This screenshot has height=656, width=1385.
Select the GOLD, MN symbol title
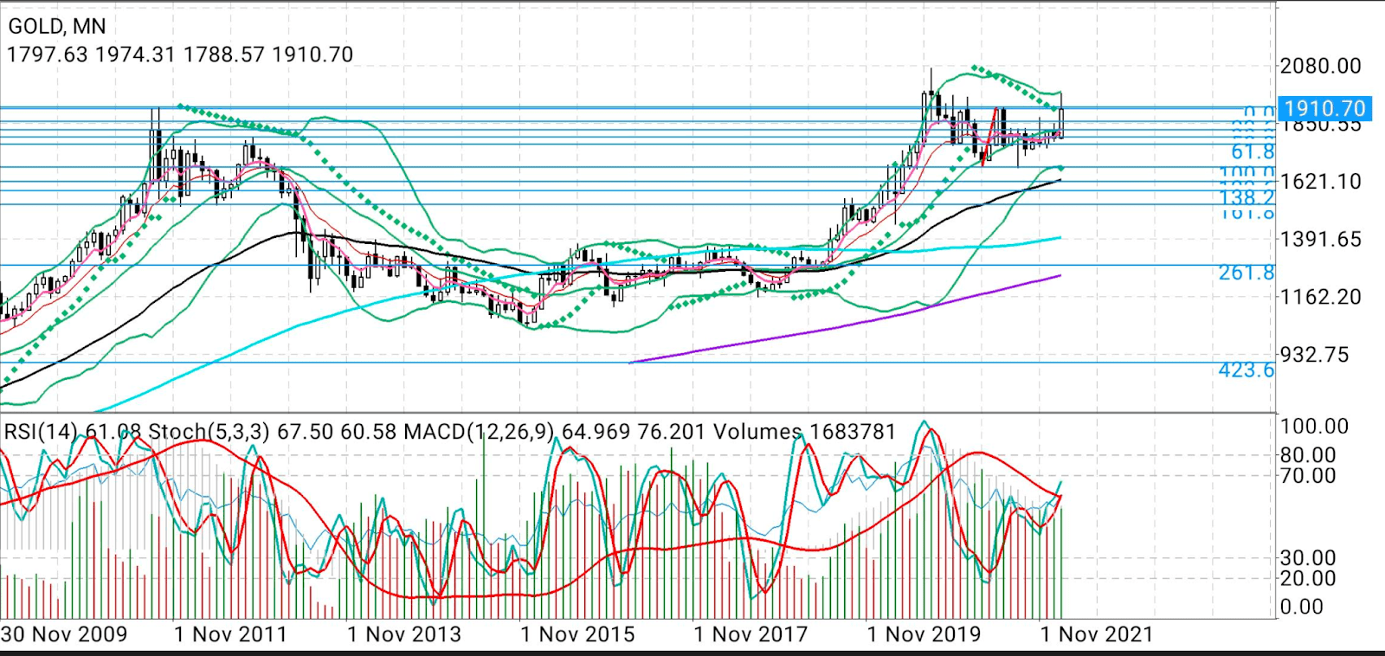click(x=57, y=26)
